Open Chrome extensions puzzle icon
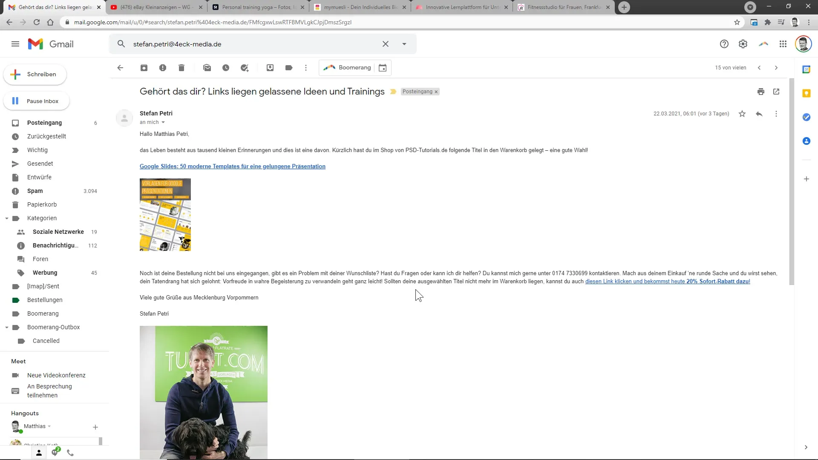Image resolution: width=818 pixels, height=460 pixels. [768, 22]
